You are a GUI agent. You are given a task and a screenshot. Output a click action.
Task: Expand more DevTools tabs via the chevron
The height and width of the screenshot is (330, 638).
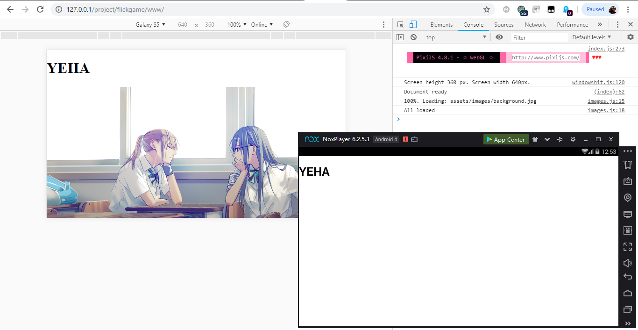tap(600, 25)
